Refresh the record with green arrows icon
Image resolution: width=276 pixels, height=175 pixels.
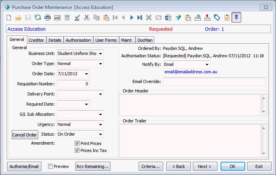tap(38, 18)
